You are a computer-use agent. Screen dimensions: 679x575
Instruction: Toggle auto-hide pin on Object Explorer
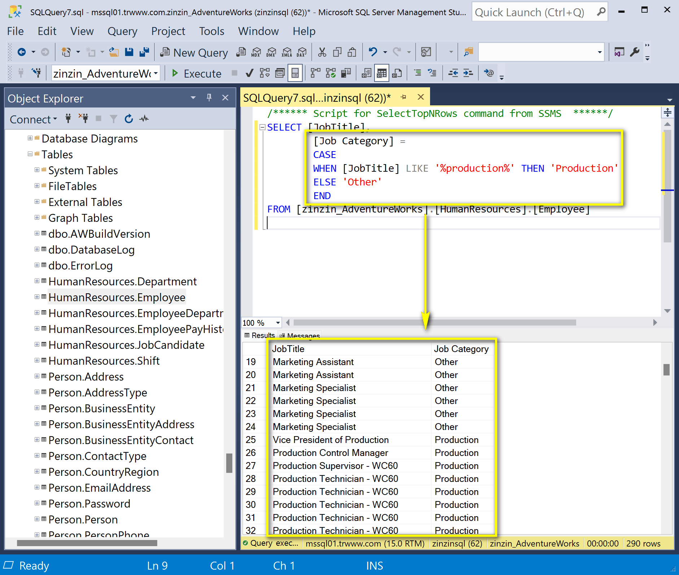tap(209, 97)
